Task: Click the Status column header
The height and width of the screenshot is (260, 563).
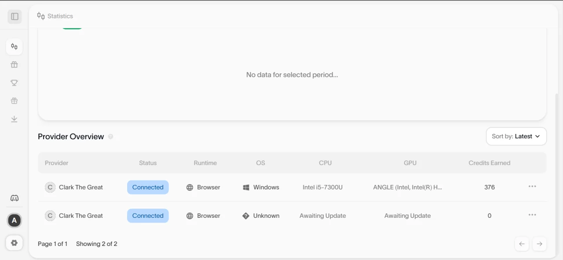Action: point(148,163)
